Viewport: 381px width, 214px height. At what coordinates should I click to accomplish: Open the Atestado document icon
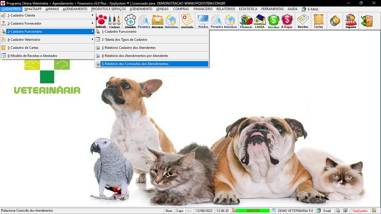click(x=187, y=21)
